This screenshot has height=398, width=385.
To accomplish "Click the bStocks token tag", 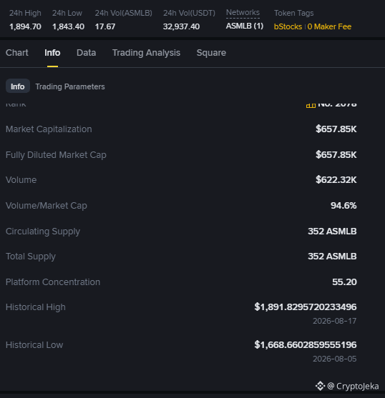I will [x=288, y=26].
